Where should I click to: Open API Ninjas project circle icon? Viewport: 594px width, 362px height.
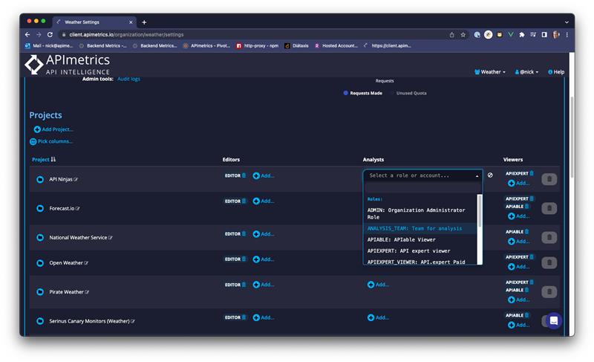pyautogui.click(x=40, y=179)
